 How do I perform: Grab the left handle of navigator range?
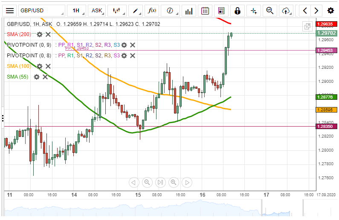(262, 208)
